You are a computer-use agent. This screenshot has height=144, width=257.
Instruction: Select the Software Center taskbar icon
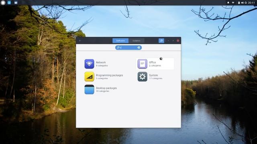tap(9, 3)
